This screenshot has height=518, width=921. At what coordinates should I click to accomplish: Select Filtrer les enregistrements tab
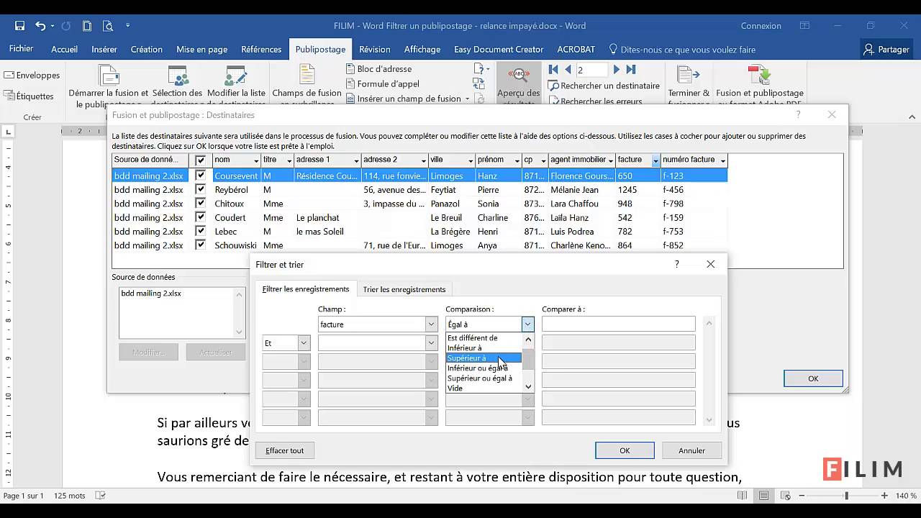[x=306, y=289]
